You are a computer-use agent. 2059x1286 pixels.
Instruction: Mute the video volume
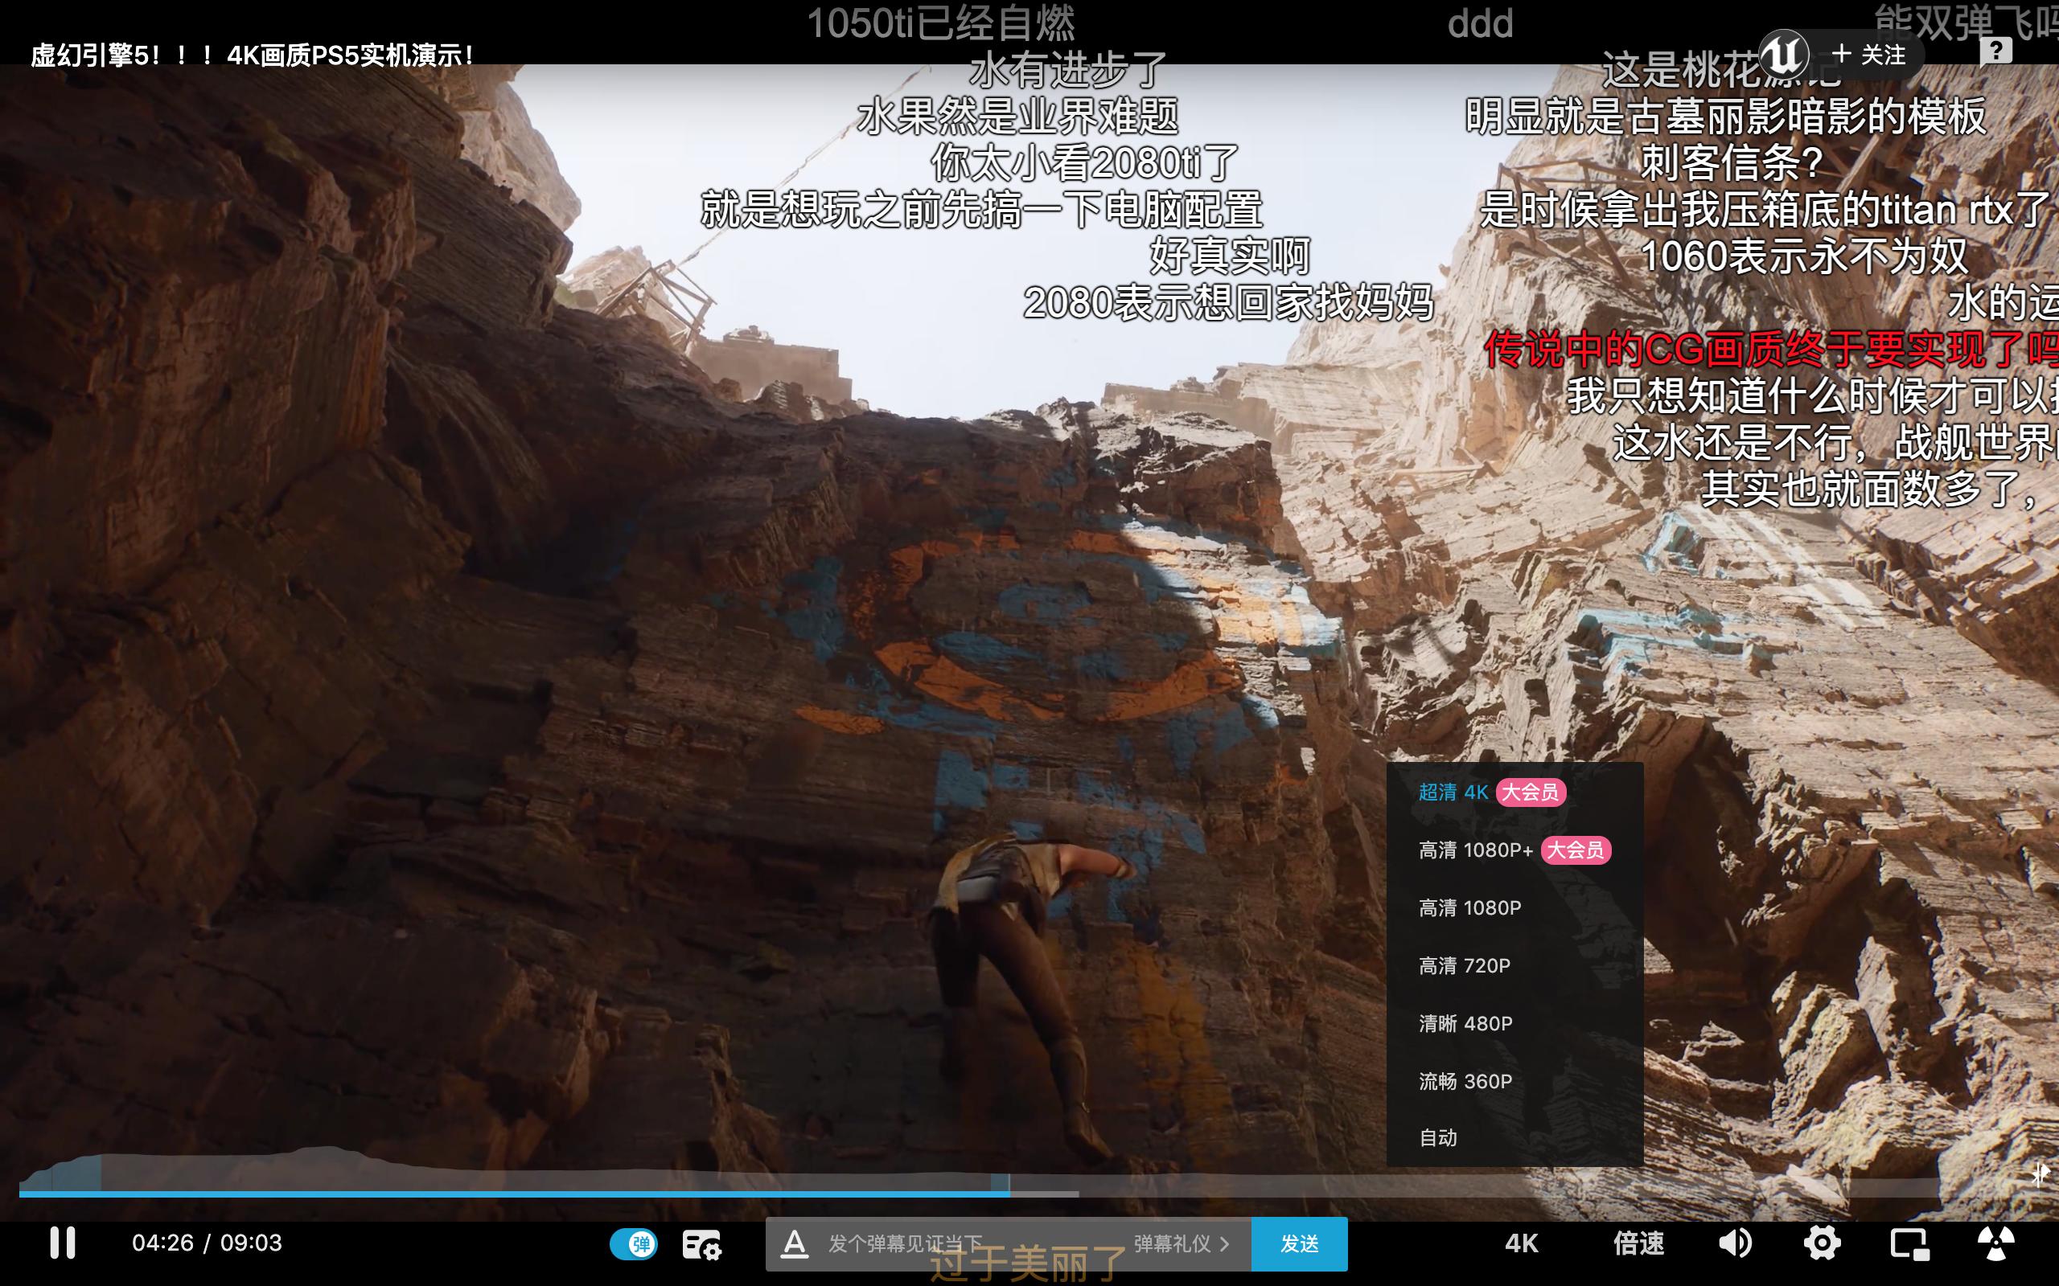(x=1734, y=1243)
